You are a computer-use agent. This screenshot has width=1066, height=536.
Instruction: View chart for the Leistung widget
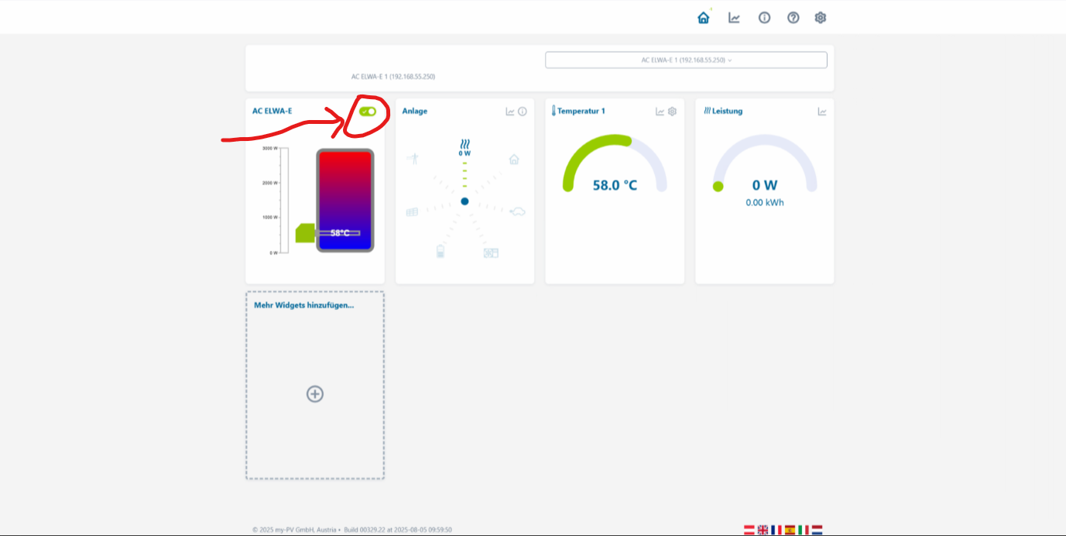coord(822,112)
